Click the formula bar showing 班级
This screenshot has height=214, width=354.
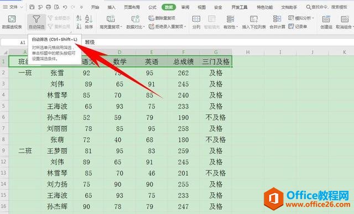coord(218,42)
